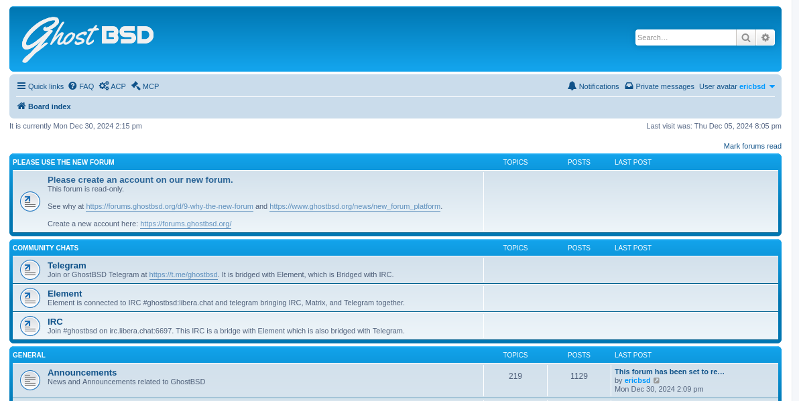Click the new forum link icon

[30, 202]
